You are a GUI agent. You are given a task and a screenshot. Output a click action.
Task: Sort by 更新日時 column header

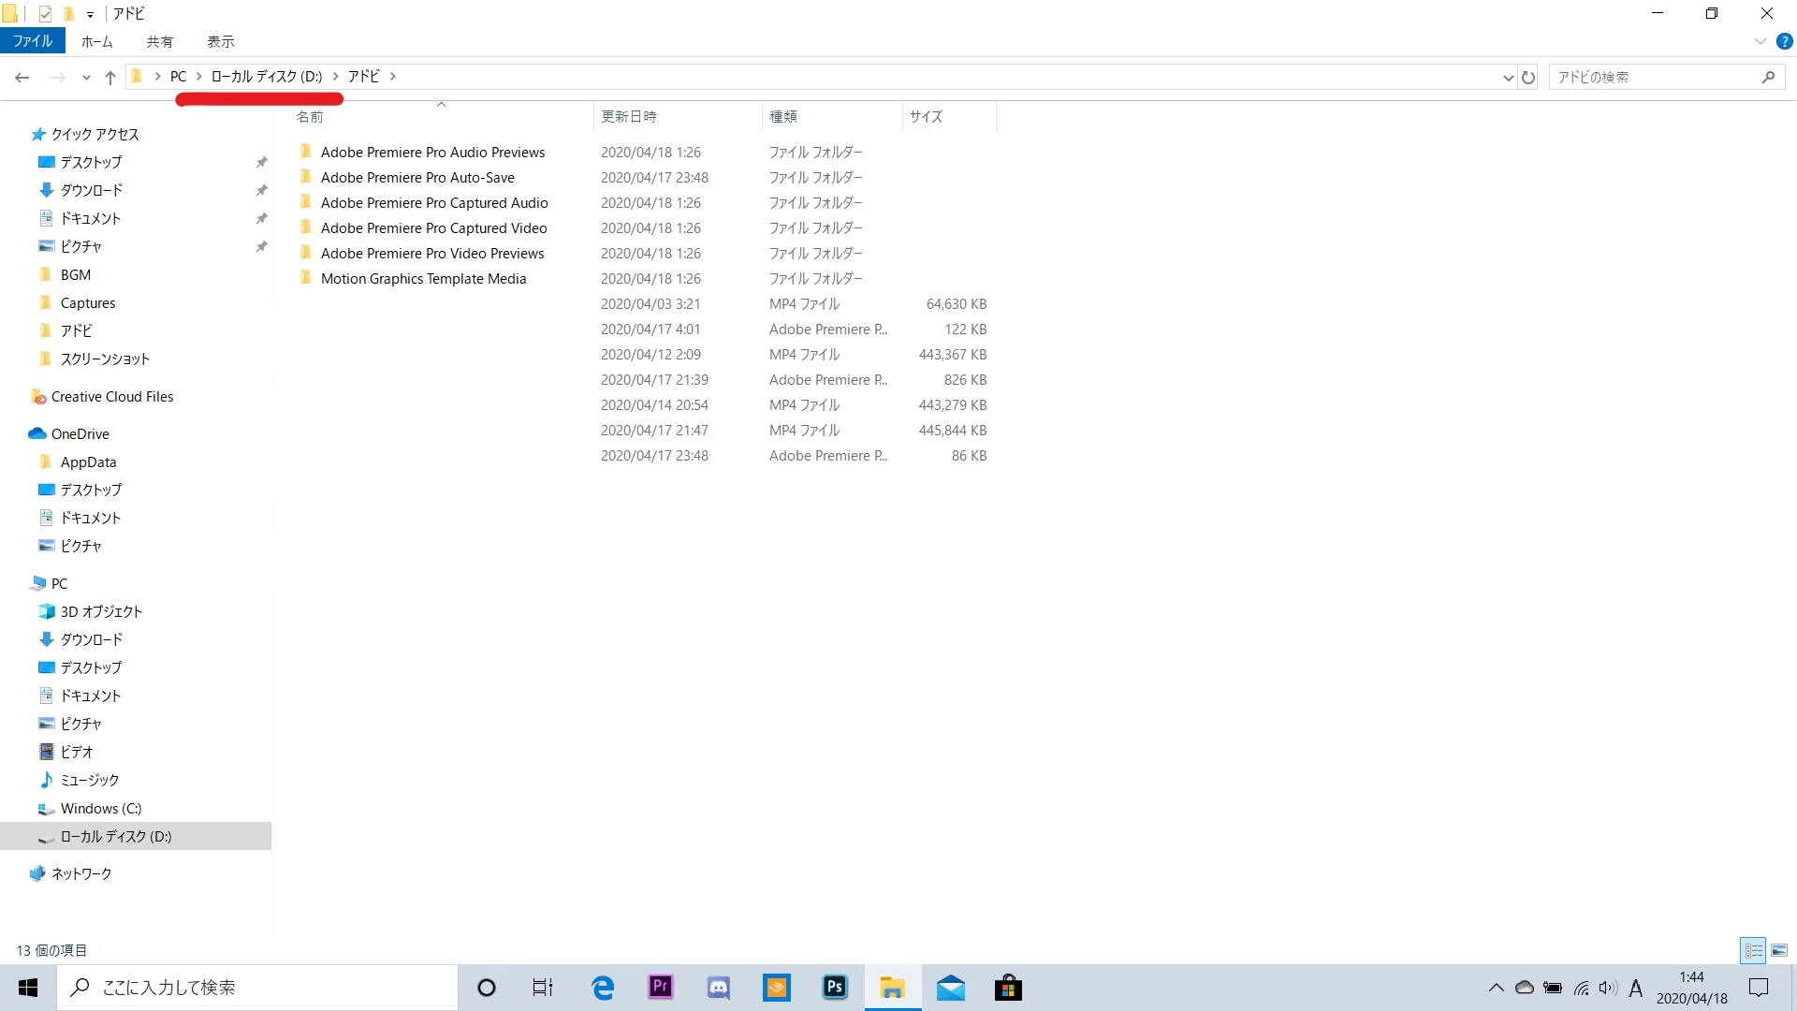click(x=629, y=116)
